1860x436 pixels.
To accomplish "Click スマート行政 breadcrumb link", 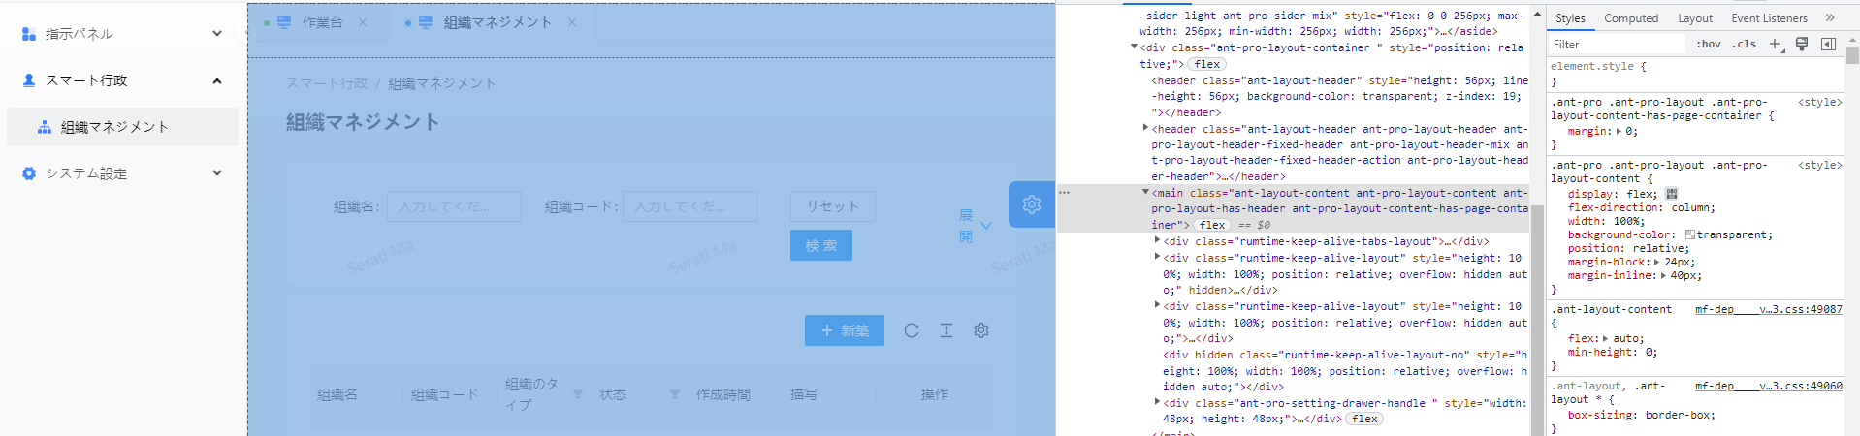I will coord(327,83).
